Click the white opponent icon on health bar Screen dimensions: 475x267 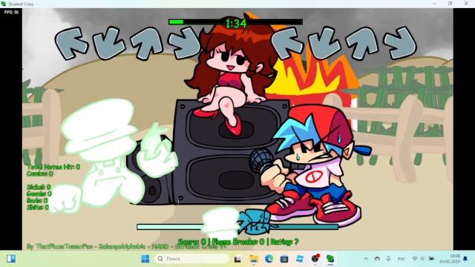pyautogui.click(x=220, y=223)
